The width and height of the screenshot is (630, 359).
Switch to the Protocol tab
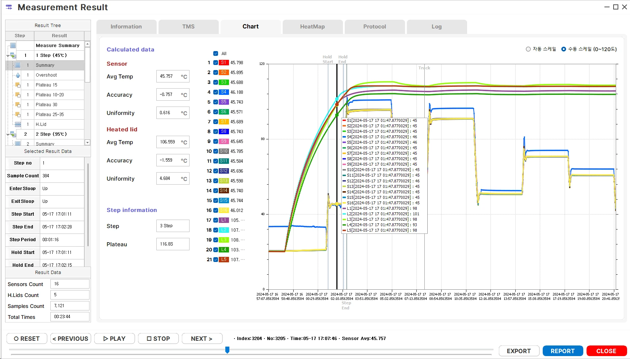[x=375, y=27]
